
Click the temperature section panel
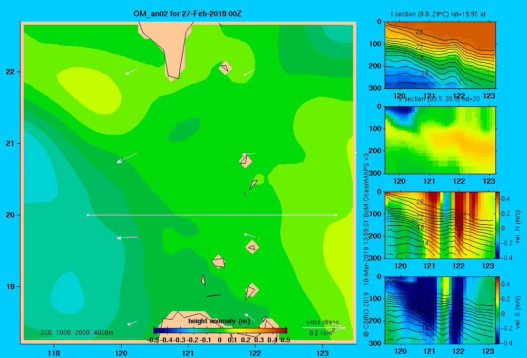[x=440, y=55]
